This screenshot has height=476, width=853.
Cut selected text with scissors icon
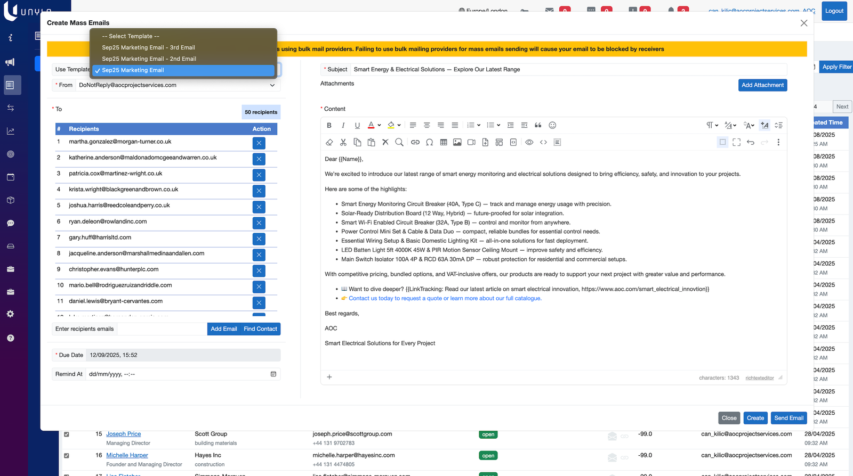point(343,143)
